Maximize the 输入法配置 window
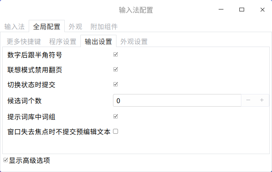 pyautogui.click(x=242, y=10)
